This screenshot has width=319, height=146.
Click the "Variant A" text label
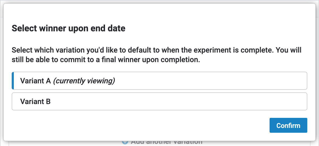[35, 81]
